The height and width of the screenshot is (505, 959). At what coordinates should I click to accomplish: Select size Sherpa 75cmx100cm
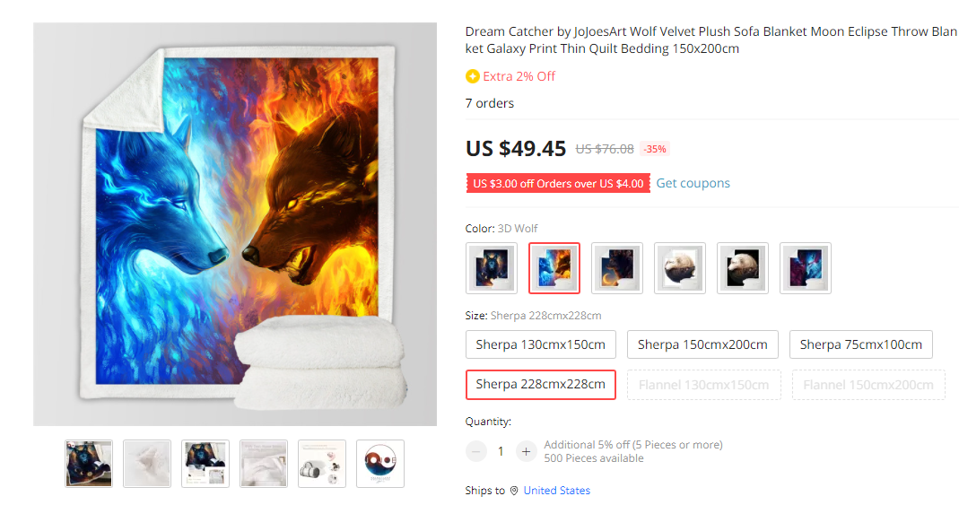[x=861, y=344]
